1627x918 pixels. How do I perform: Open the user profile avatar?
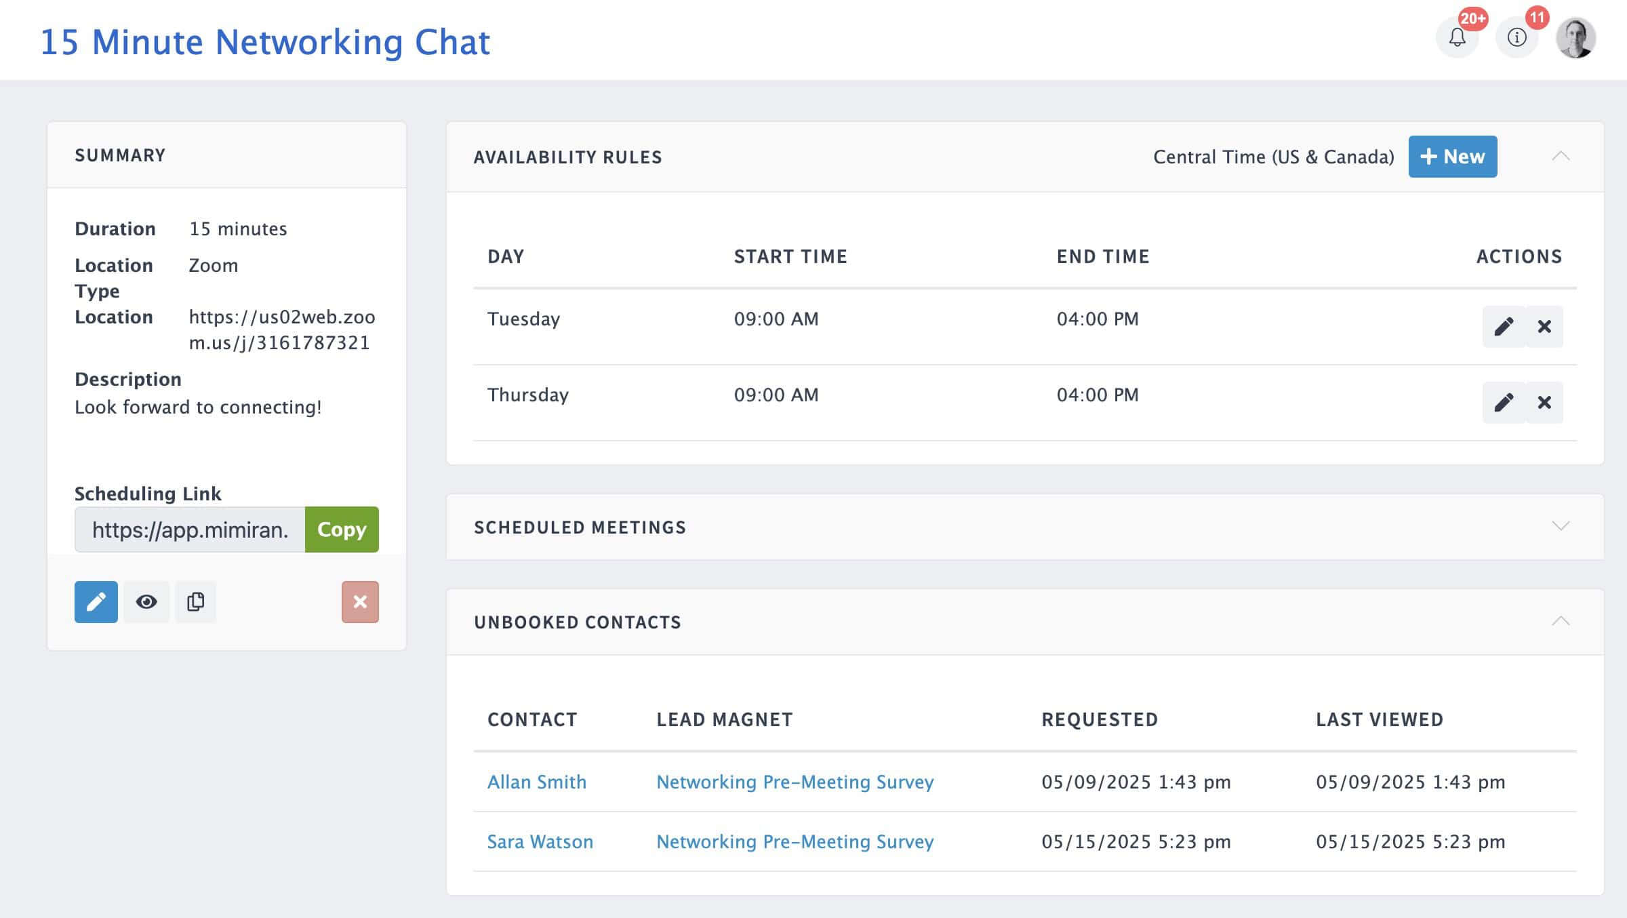pos(1575,38)
